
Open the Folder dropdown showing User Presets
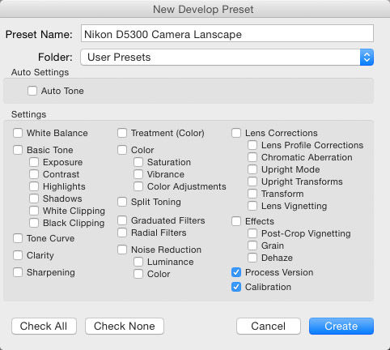pos(227,57)
